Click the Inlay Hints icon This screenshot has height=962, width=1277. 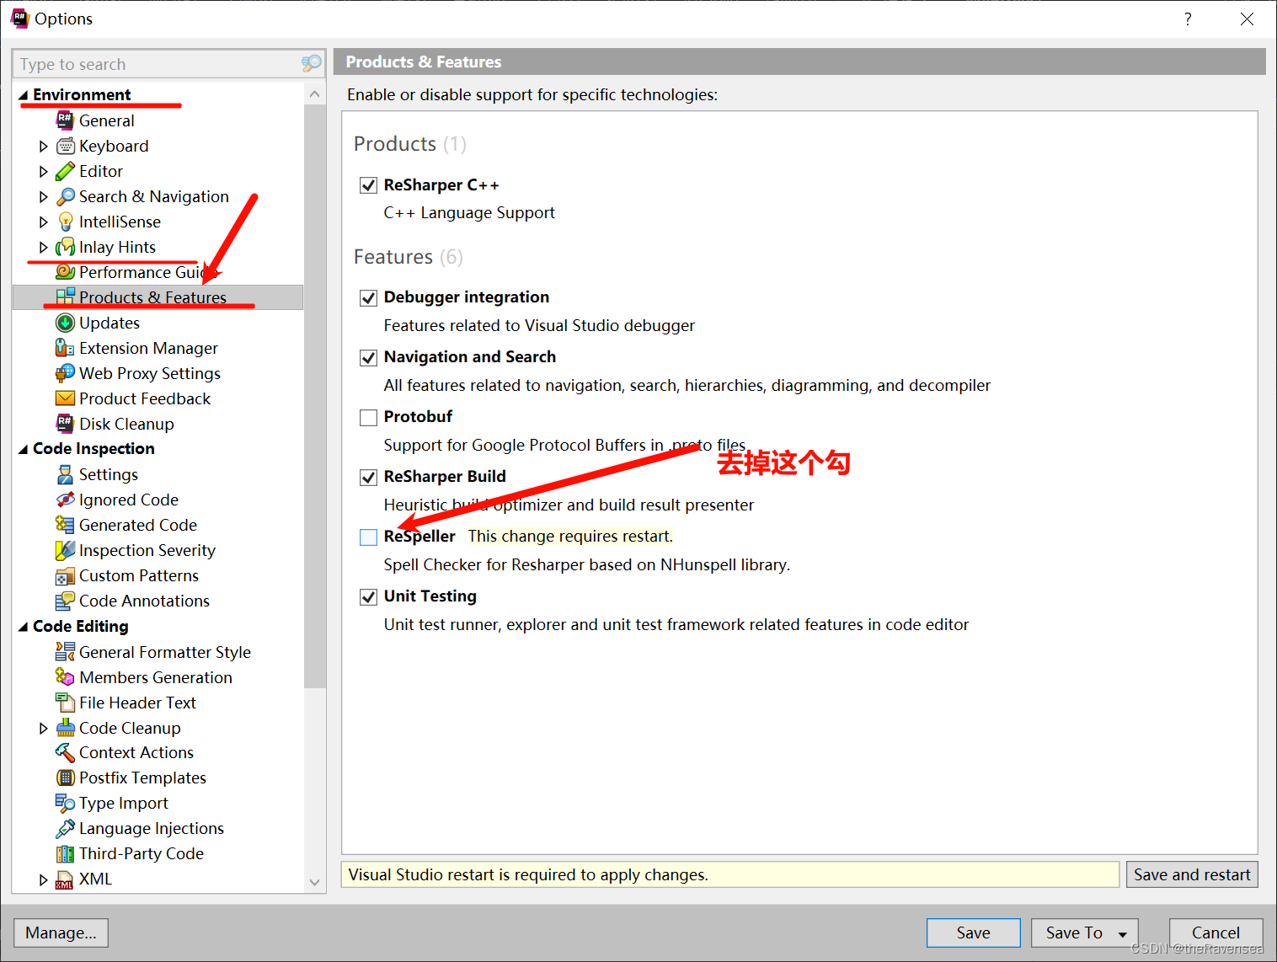tap(65, 247)
